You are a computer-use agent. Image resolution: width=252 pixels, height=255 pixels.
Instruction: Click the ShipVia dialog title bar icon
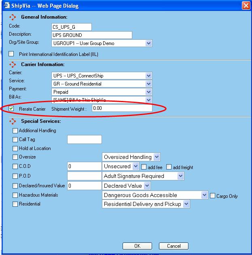5,6
